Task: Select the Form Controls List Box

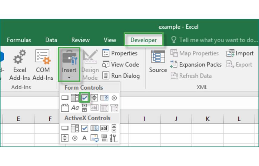Action: pos(104,98)
